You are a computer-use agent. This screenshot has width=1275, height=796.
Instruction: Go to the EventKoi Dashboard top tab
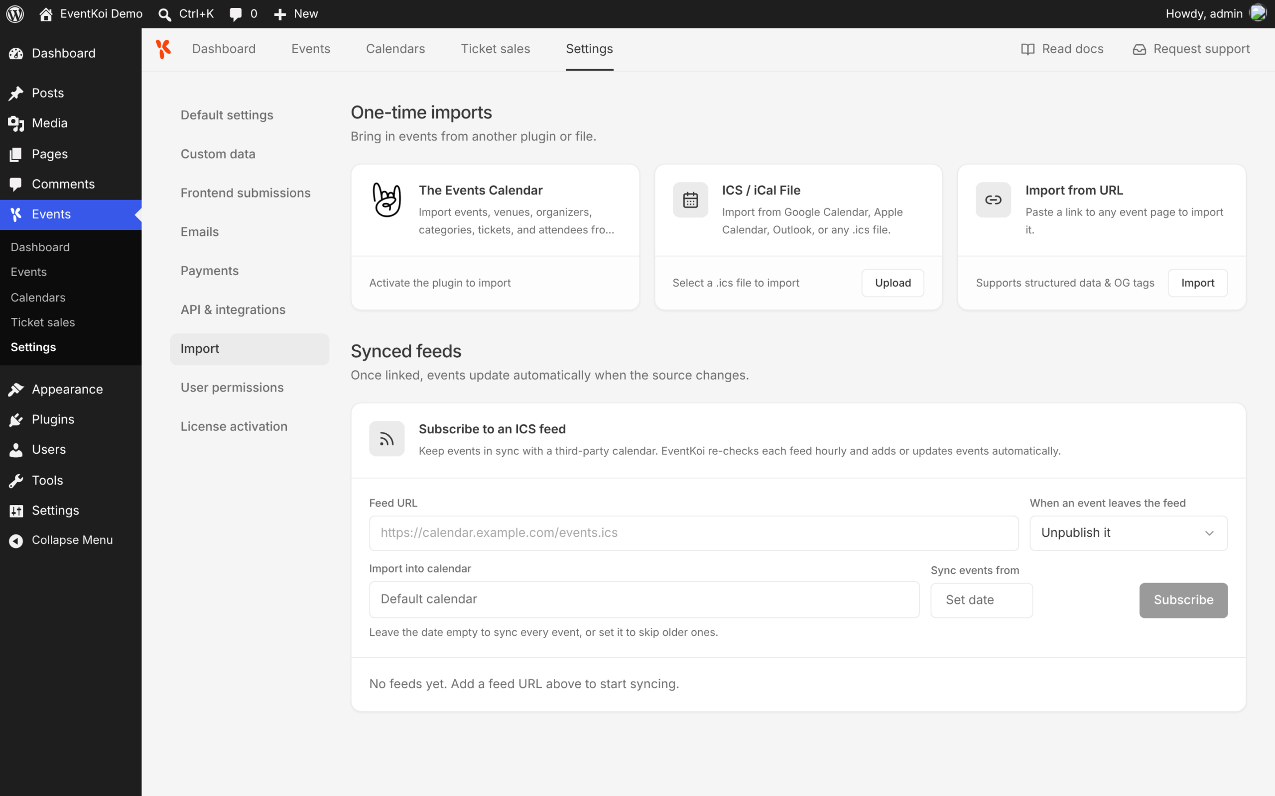(x=224, y=49)
